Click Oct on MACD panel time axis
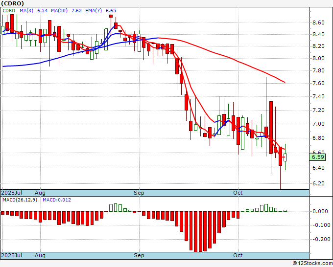The image size is (333, 267). [238, 255]
